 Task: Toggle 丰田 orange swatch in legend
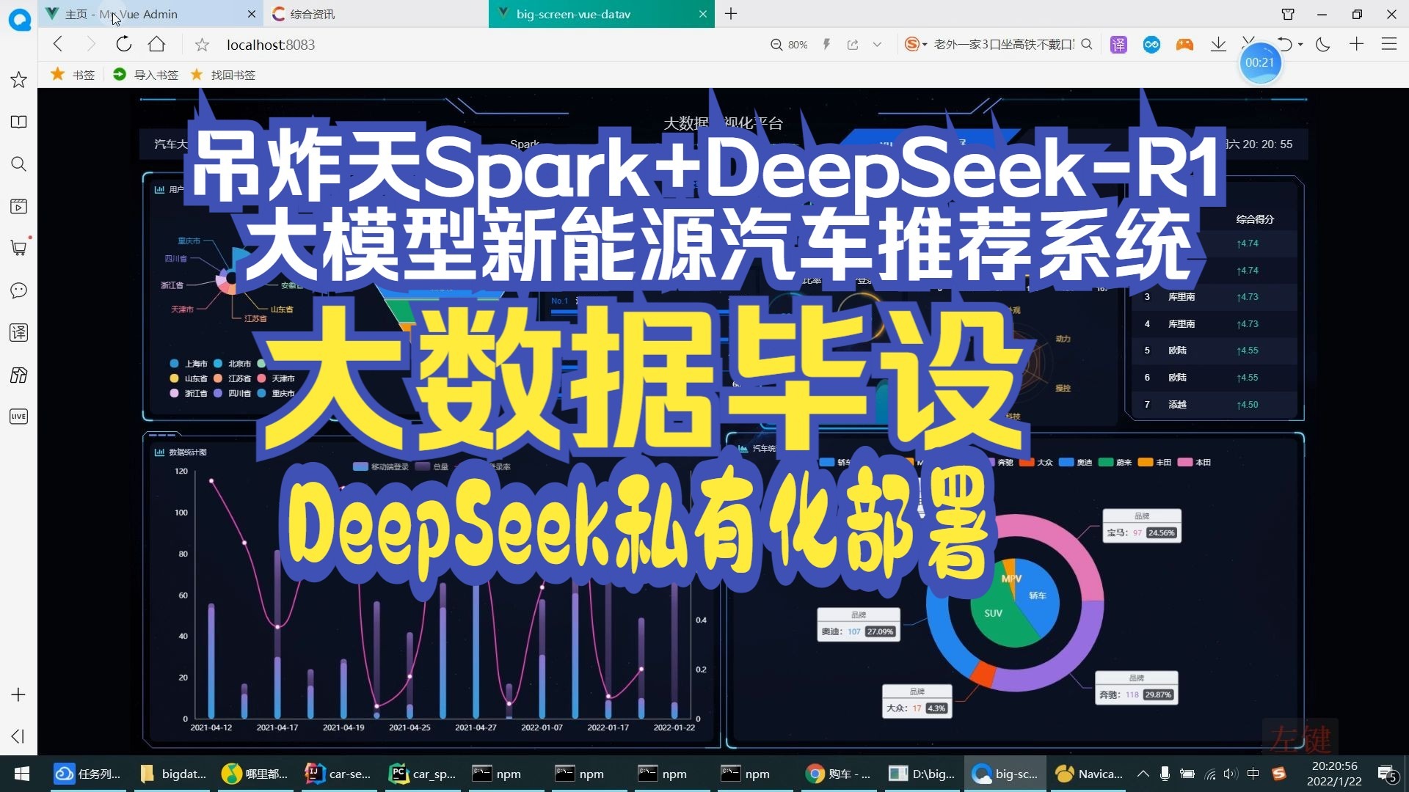(1146, 463)
